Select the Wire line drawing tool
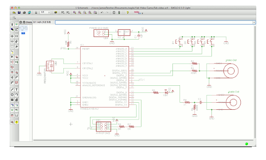Image resolution: width=266 pixels, height=160 pixels. tap(12, 90)
